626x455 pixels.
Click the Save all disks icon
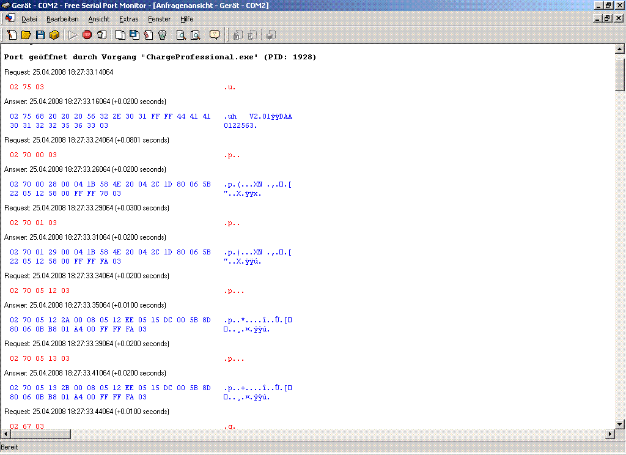(134, 35)
